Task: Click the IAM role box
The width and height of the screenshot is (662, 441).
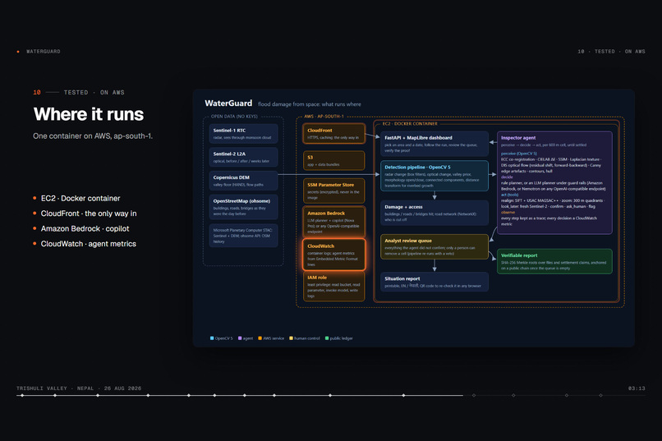Action: [334, 286]
